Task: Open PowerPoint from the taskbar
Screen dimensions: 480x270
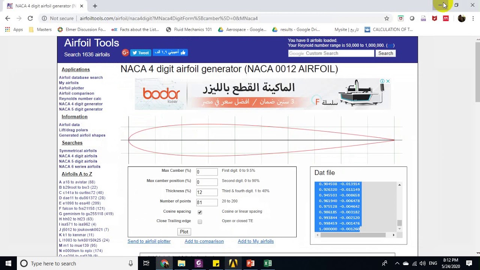Action: pos(250,263)
